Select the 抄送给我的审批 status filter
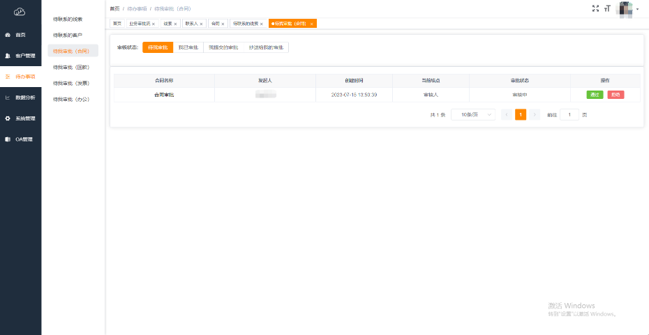 [x=266, y=47]
